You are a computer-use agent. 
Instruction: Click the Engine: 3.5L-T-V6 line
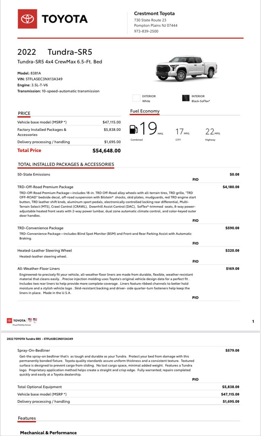pyautogui.click(x=34, y=85)
